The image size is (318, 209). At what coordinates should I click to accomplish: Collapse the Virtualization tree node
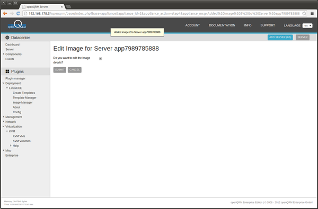(4, 126)
